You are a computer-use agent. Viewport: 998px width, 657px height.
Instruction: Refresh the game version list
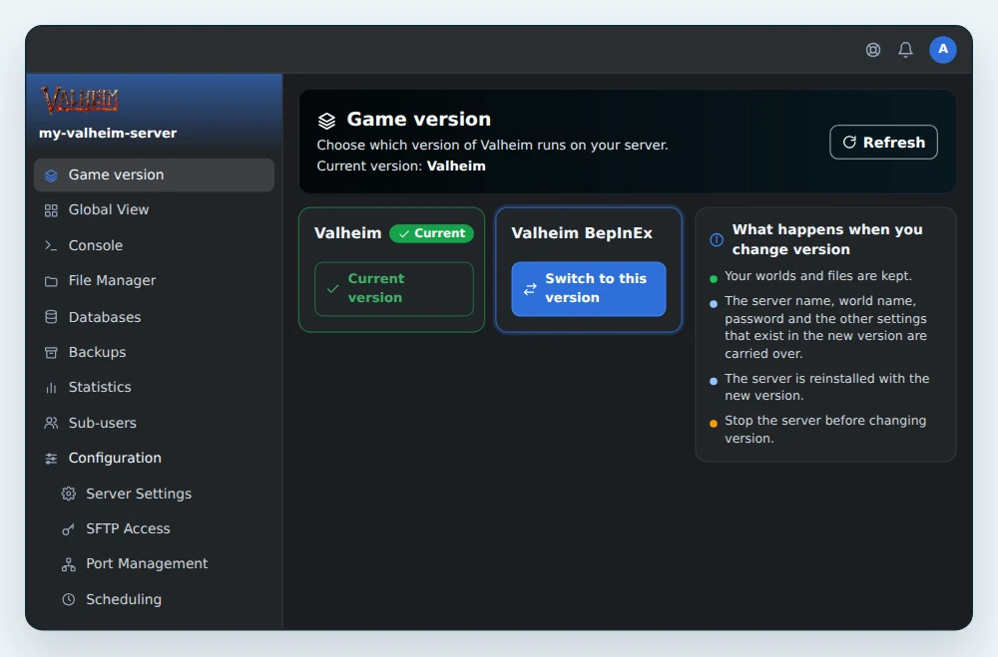[x=883, y=142]
